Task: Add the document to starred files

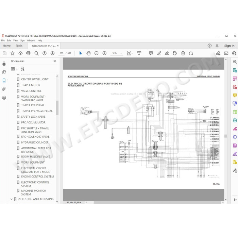Action: click(13, 53)
